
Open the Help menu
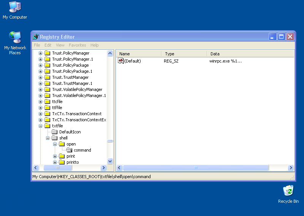point(94,45)
